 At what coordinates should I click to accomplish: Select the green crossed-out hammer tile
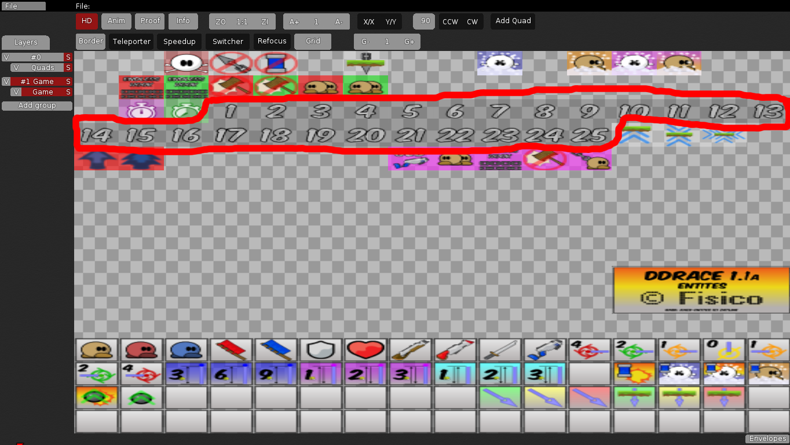(x=276, y=86)
